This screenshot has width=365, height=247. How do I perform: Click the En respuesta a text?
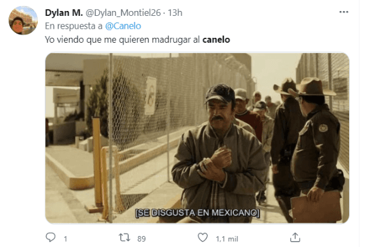point(74,26)
